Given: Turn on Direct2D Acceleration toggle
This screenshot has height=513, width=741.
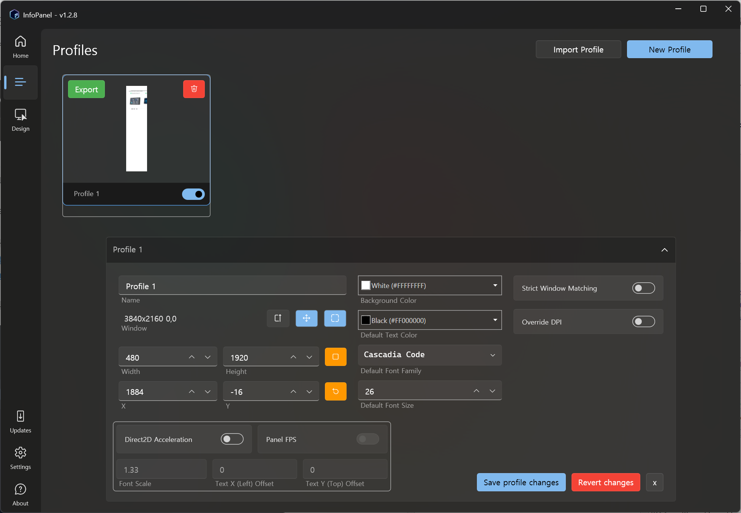Looking at the screenshot, I should click(232, 439).
